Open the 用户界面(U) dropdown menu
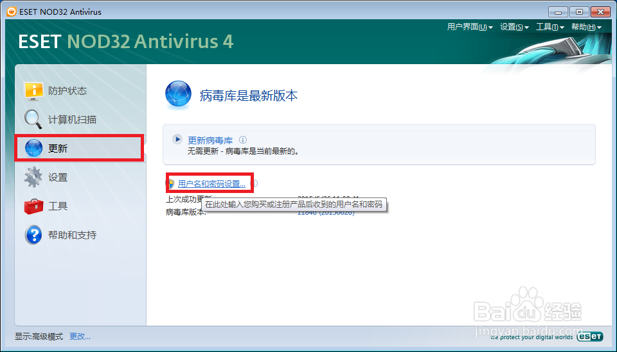 (x=470, y=27)
